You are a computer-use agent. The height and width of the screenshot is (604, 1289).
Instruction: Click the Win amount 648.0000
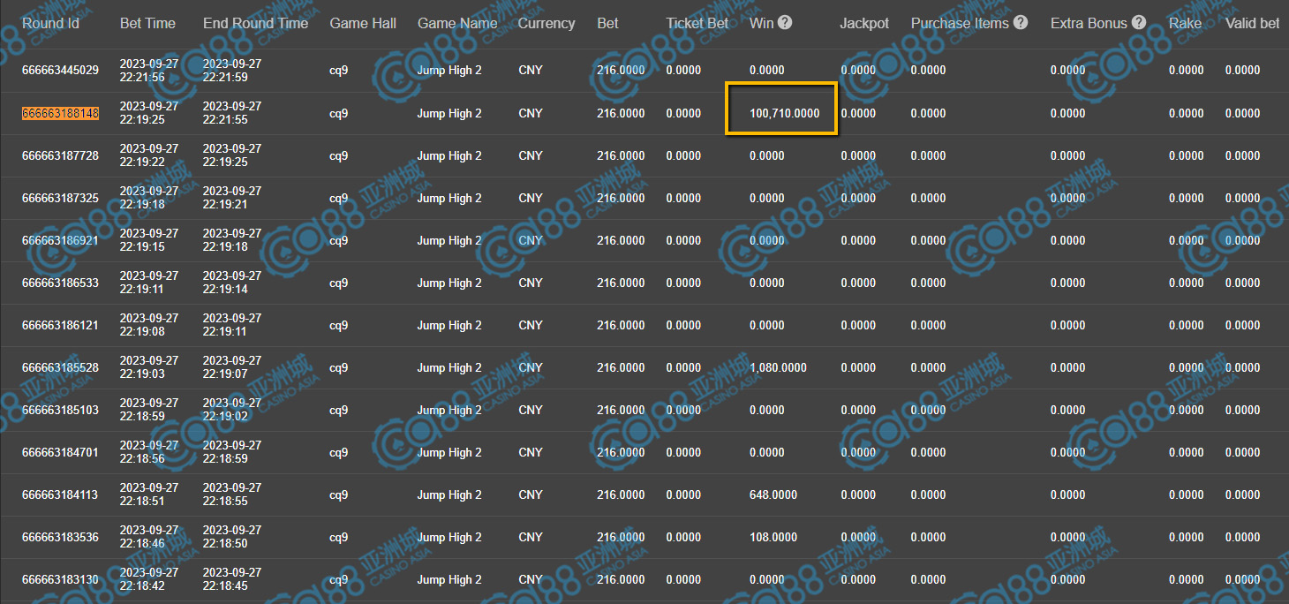[x=773, y=495]
